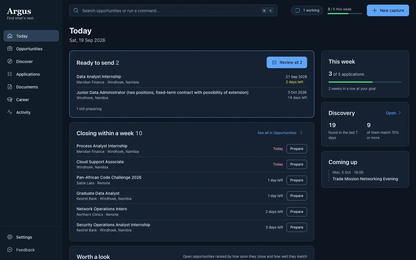Prepare the Process Analyst Internship application
Screen dimensions: 416x260
[x=297, y=149]
